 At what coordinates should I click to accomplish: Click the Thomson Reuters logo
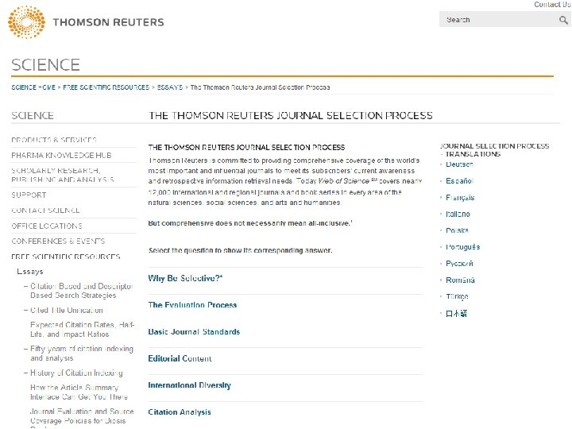86,22
